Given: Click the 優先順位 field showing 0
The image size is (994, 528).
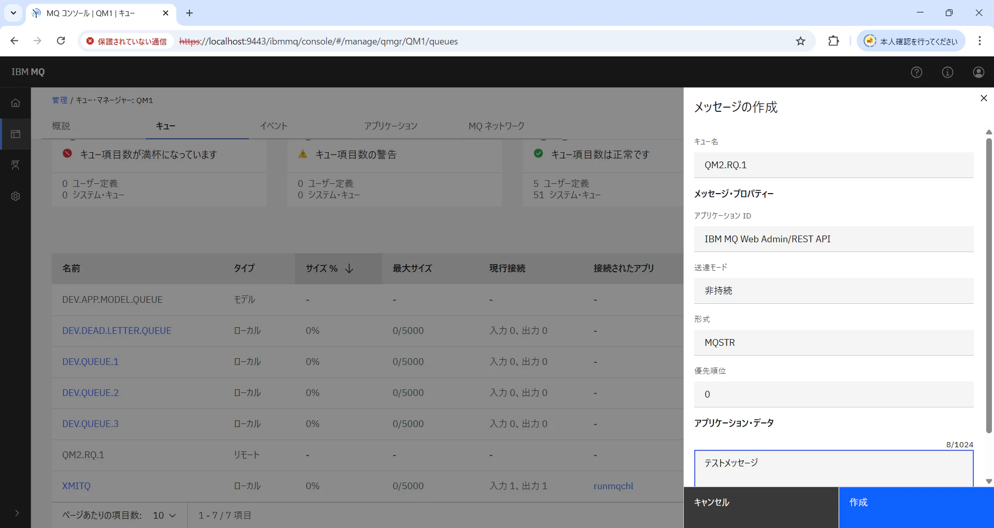Looking at the screenshot, I should [x=834, y=394].
